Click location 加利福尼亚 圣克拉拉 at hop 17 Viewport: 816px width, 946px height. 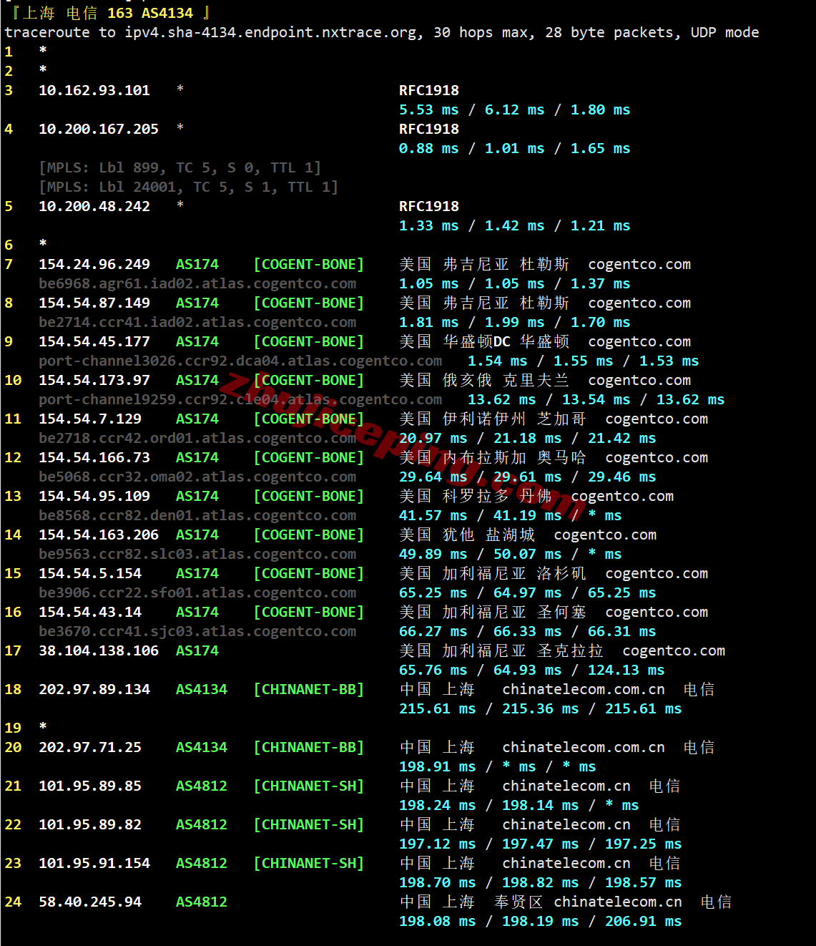(x=523, y=650)
